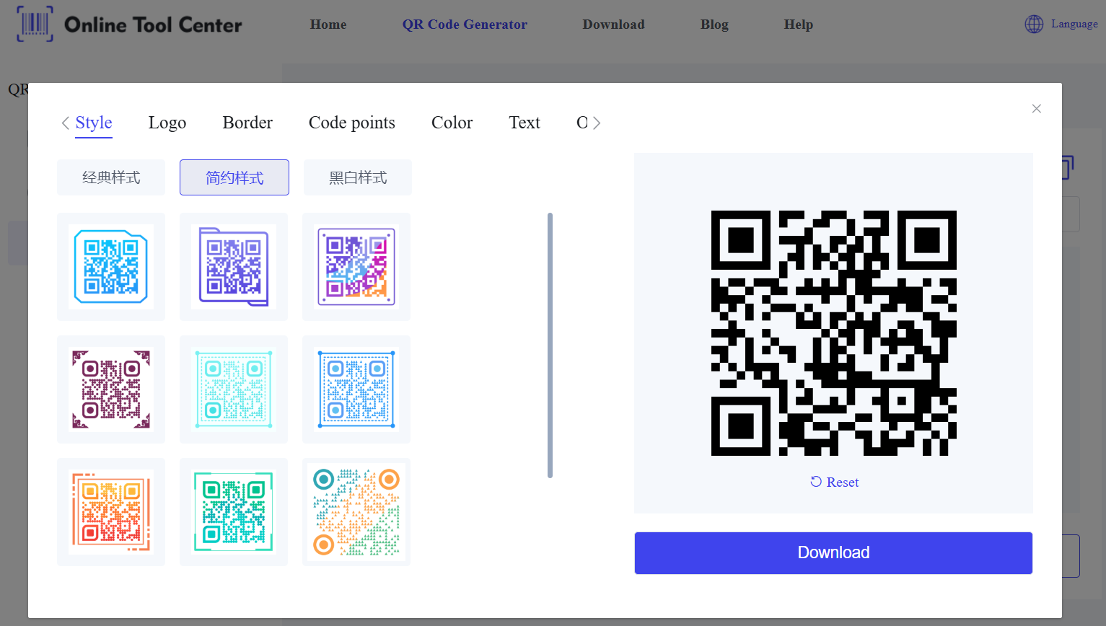Click the black QR code preview
This screenshot has height=626, width=1106.
[x=834, y=333]
